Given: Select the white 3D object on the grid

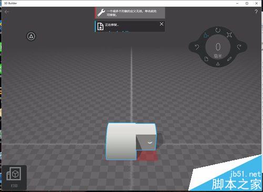Looking at the screenshot, I should pos(121,141).
